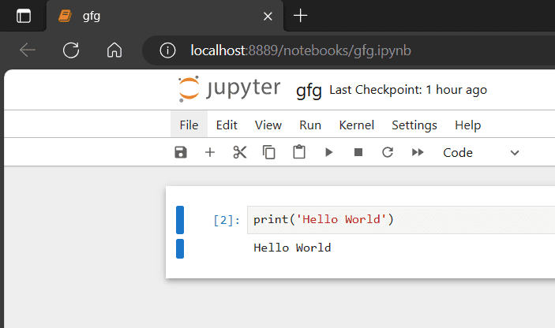Viewport: 555px width, 328px height.
Task: Click the Last Checkpoint status text
Action: tap(408, 90)
